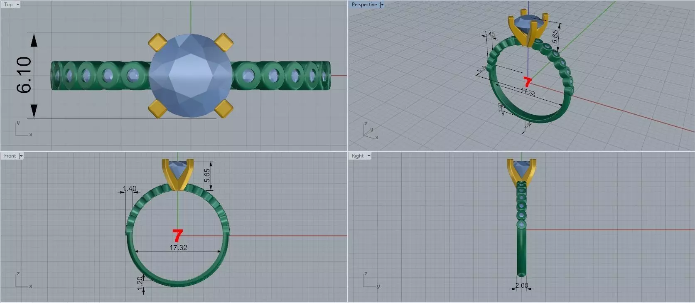
Task: Select the Front viewport title label
Action: pos(10,156)
